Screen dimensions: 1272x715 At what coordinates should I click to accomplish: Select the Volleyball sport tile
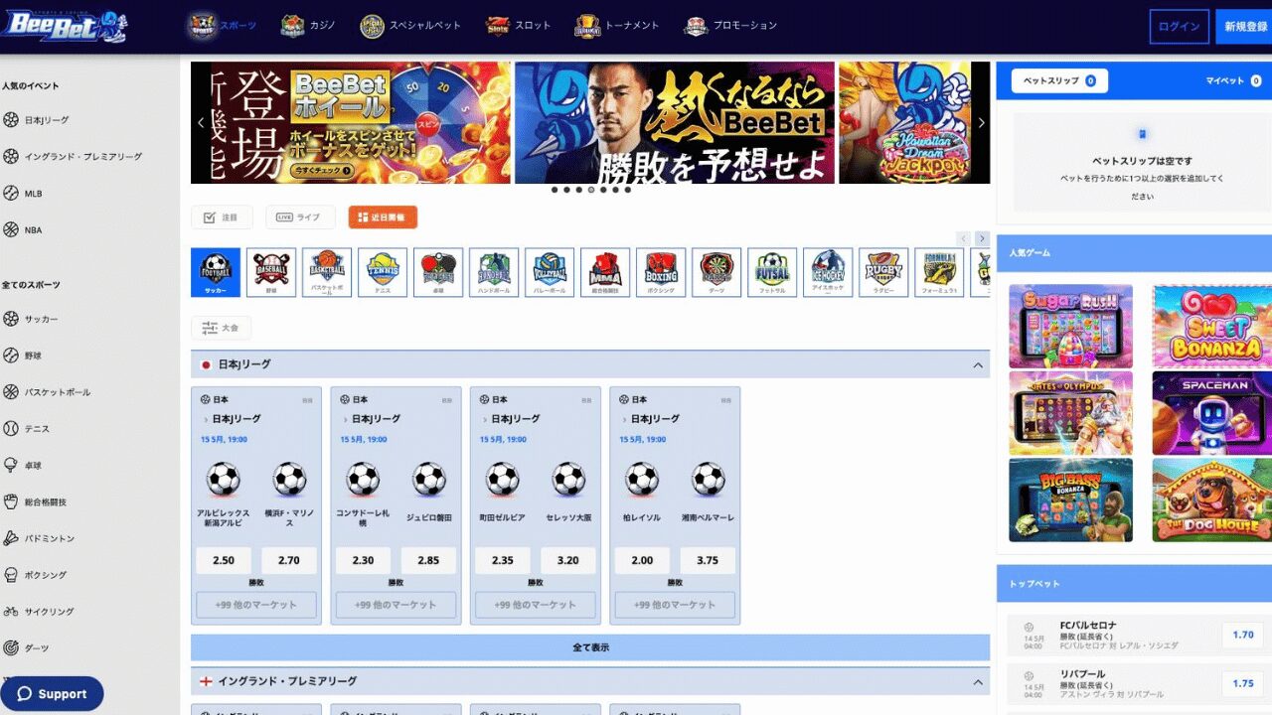click(x=550, y=273)
